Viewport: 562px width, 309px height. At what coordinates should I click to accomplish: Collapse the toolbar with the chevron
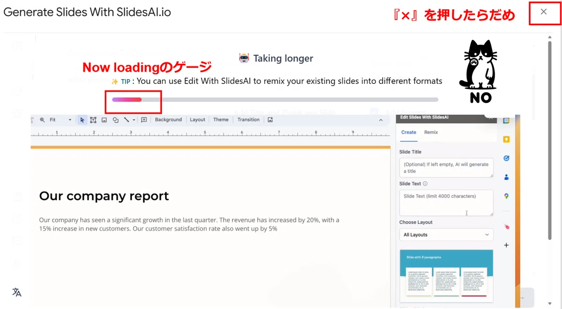(381, 120)
